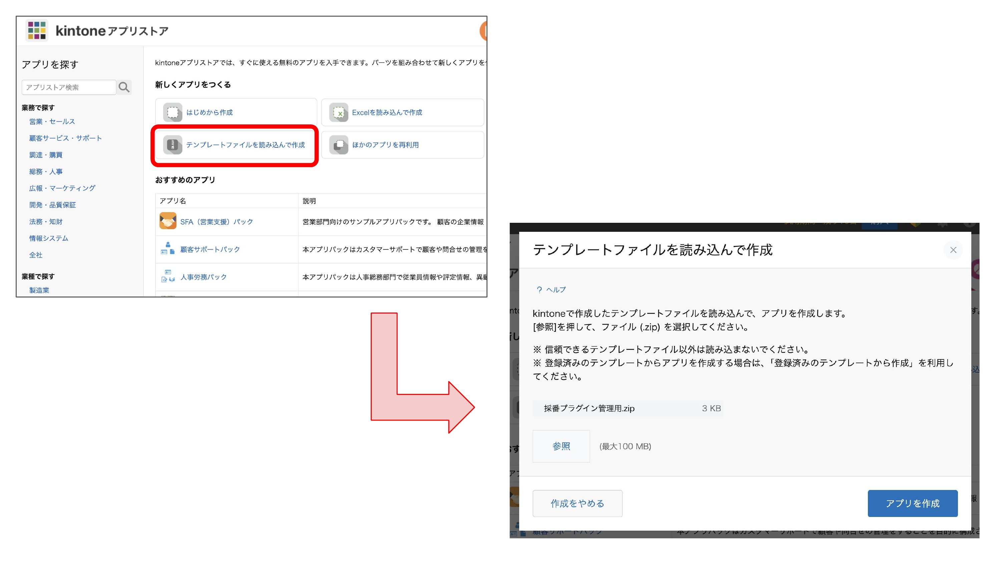Click the はじめから作成 dashed-square icon
1001x563 pixels.
pos(173,112)
